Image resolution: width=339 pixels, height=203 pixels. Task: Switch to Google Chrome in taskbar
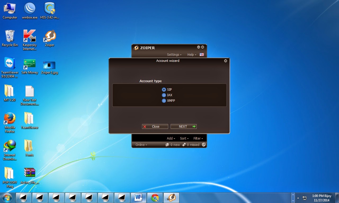point(155,198)
